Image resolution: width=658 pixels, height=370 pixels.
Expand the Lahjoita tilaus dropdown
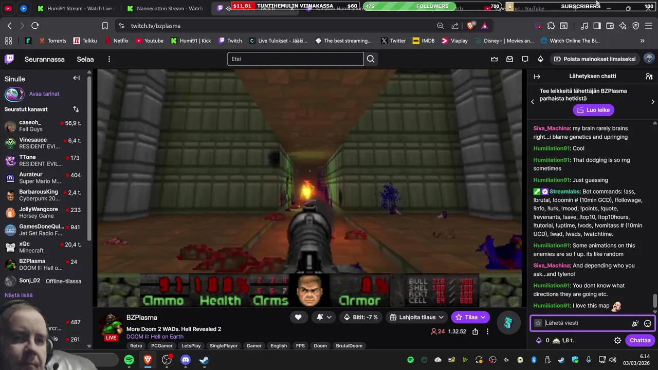click(x=416, y=317)
